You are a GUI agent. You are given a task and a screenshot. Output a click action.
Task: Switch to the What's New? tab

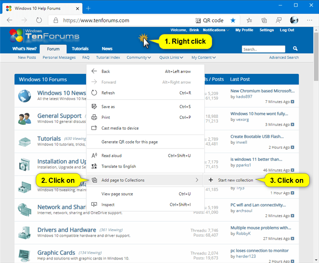point(24,49)
